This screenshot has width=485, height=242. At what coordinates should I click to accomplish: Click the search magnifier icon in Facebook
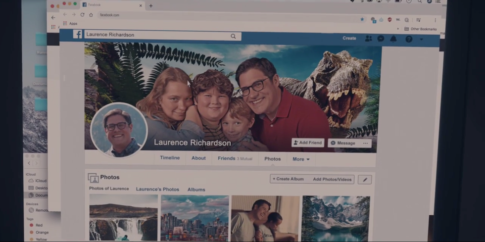click(233, 36)
